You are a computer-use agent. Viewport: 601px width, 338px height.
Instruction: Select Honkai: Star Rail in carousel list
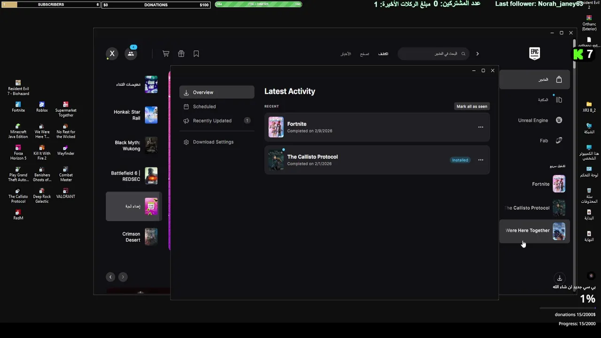pos(134,115)
